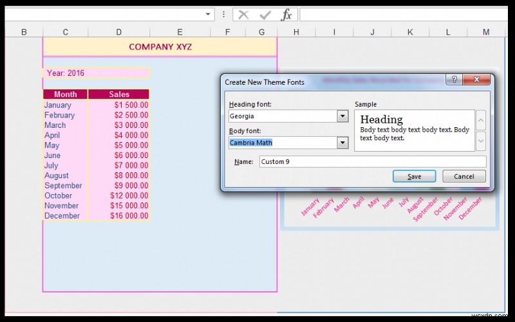The image size is (515, 322).
Task: Select column K header
Action: coord(410,31)
